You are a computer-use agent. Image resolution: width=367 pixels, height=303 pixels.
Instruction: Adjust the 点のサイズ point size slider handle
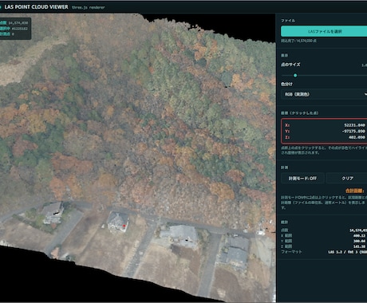pyautogui.click(x=295, y=76)
